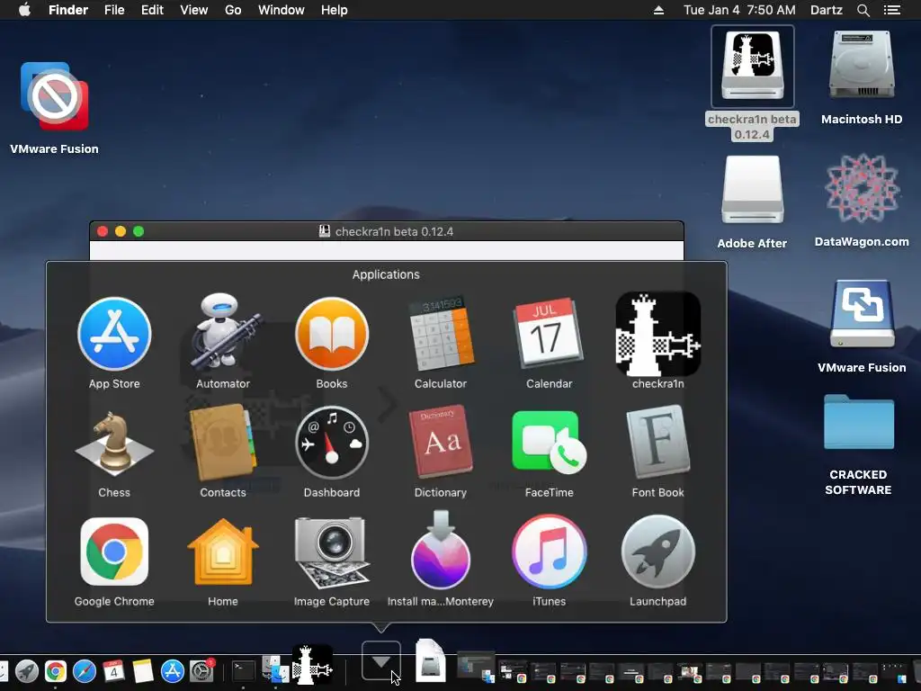Open the Calendar app in the Applications stack

point(550,334)
